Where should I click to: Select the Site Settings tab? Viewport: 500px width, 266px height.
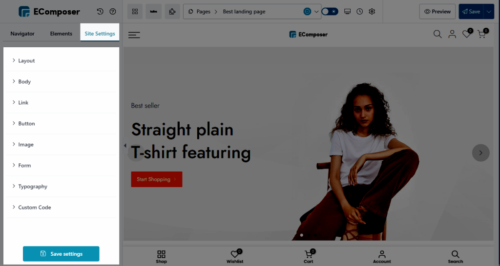tap(100, 34)
